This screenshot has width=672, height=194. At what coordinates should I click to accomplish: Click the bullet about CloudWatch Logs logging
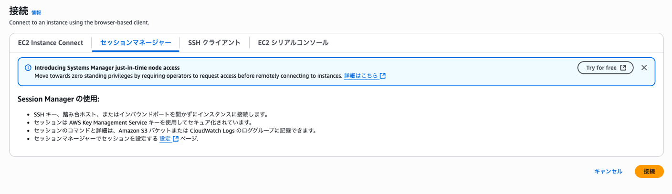175,131
